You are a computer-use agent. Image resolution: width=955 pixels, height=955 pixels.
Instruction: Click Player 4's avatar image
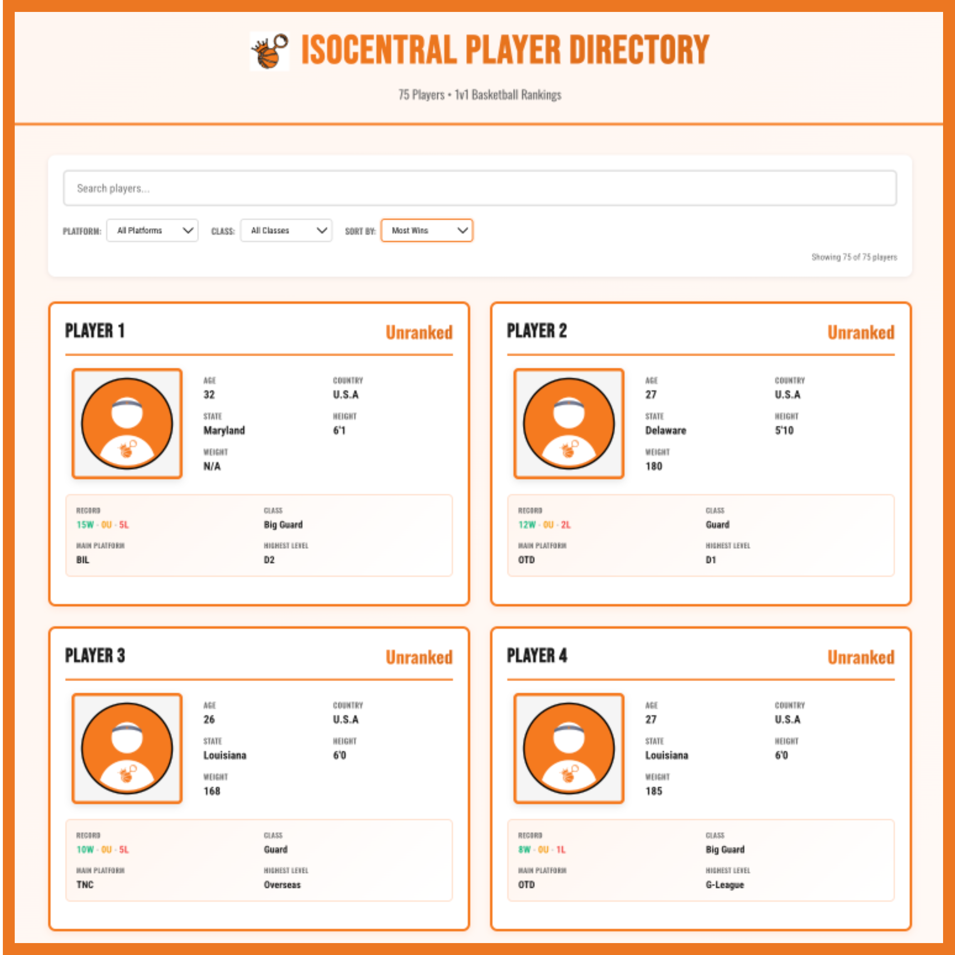(568, 748)
